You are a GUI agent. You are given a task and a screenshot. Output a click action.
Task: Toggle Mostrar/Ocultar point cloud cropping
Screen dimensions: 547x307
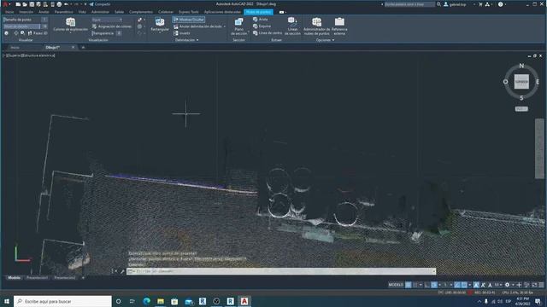pos(188,20)
